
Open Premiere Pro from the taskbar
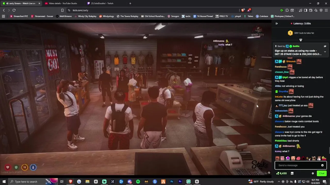pos(180,182)
